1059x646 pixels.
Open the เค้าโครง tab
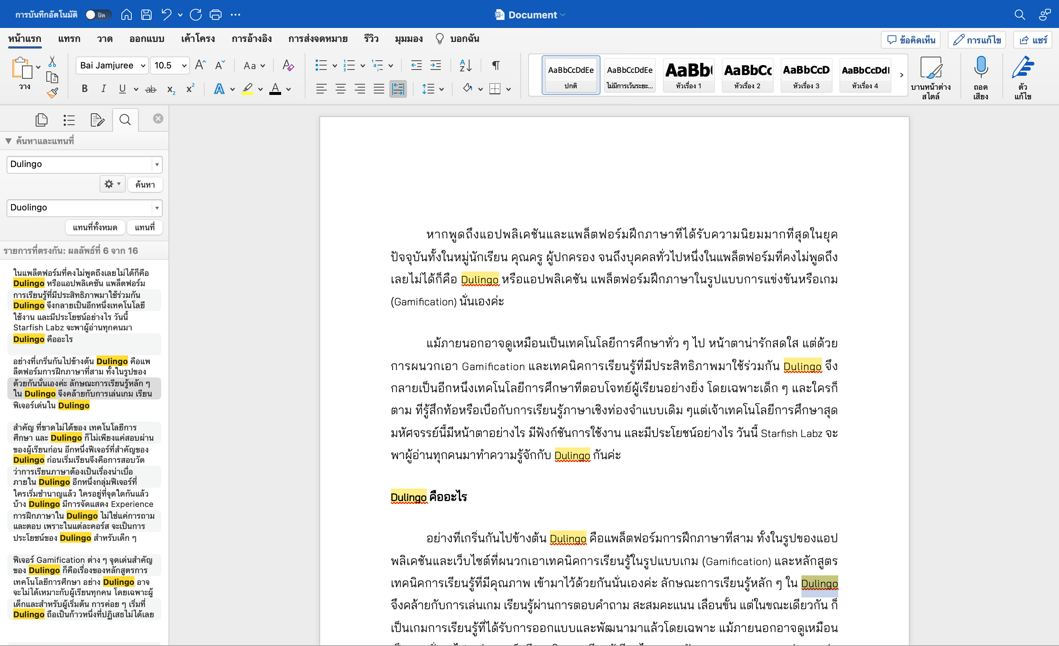tap(198, 39)
